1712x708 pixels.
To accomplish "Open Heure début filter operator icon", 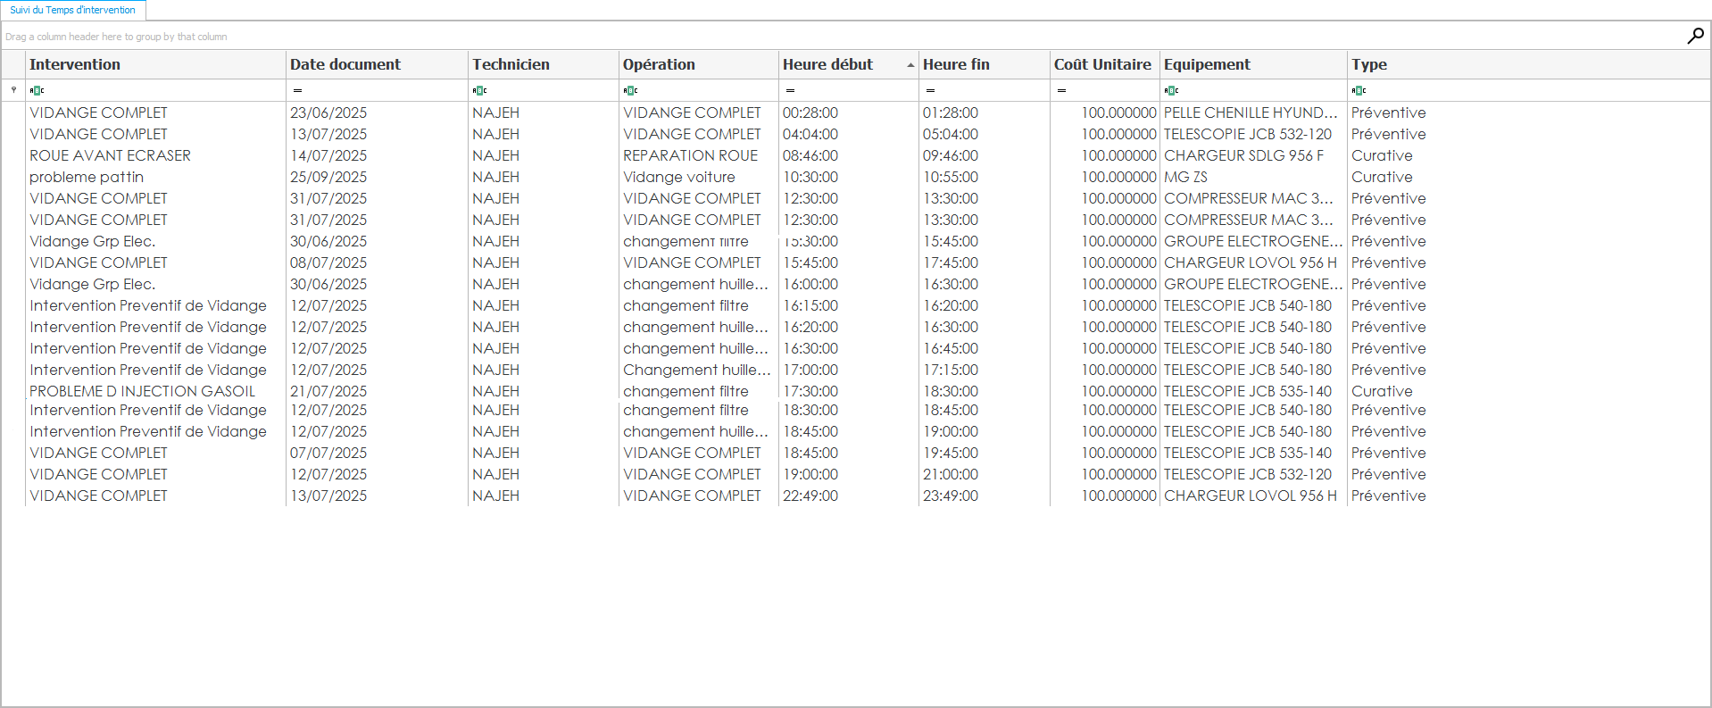I will (x=790, y=90).
